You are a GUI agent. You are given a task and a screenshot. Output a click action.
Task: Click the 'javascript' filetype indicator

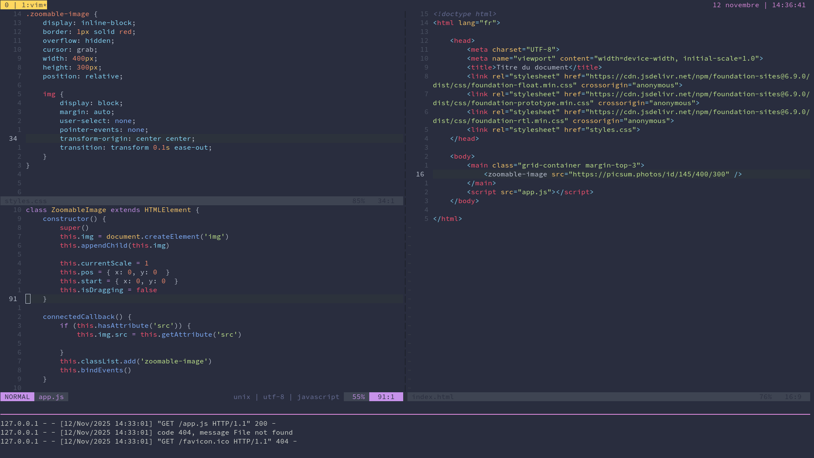(318, 397)
